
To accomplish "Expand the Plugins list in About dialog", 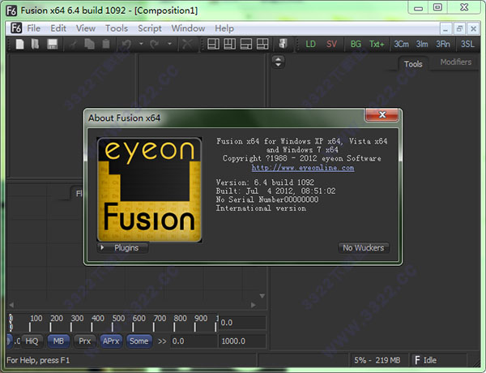I will point(123,247).
